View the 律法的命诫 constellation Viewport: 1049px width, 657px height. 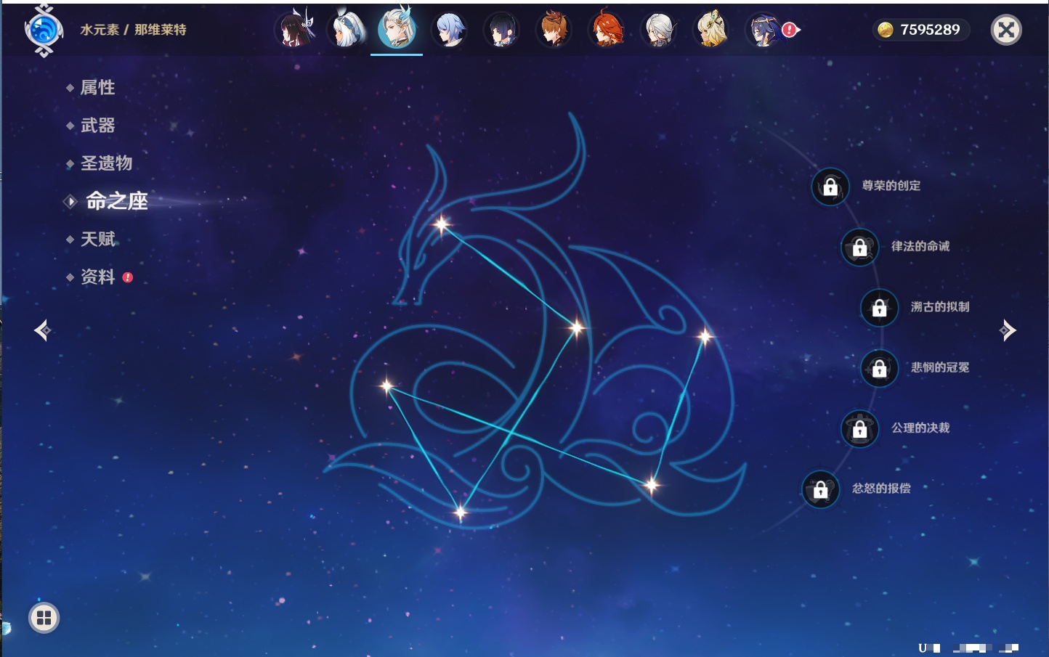click(920, 247)
